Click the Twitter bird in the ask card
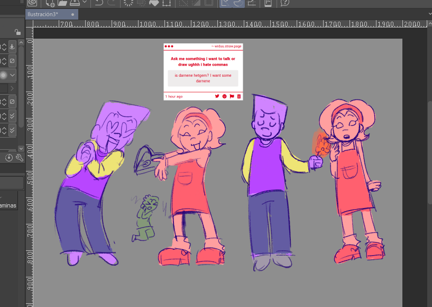 tap(217, 96)
